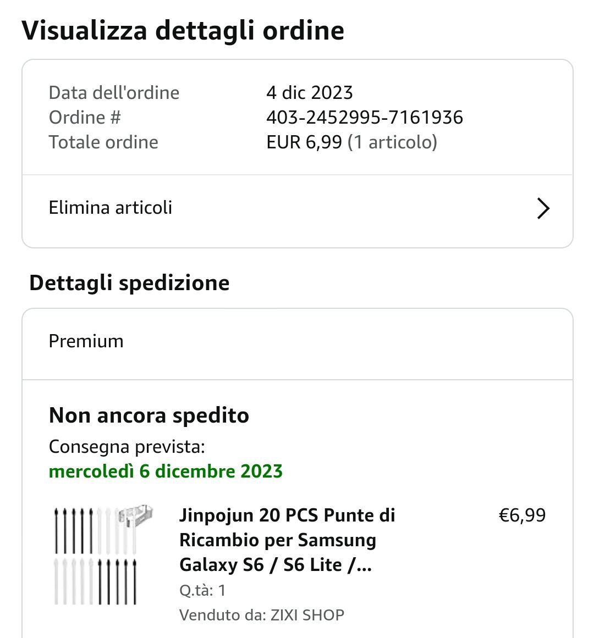Click the Consegna prevista label
The image size is (594, 638).
[x=127, y=447]
